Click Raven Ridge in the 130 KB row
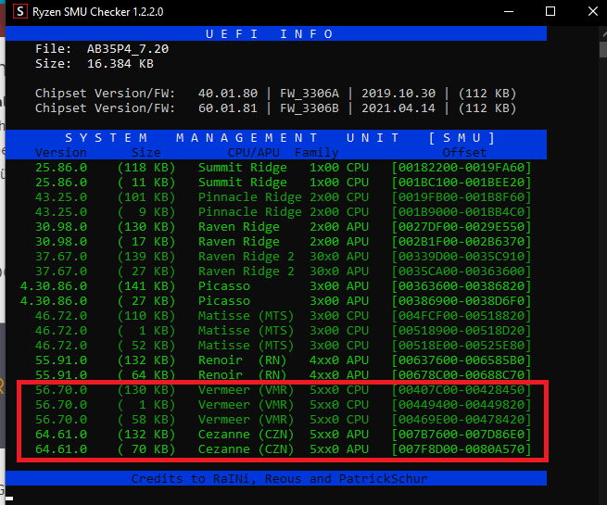 [x=239, y=227]
